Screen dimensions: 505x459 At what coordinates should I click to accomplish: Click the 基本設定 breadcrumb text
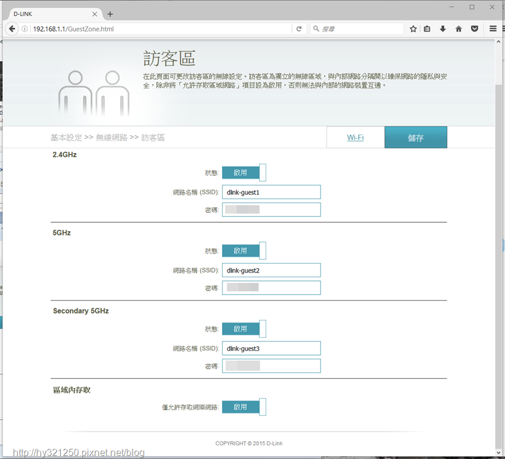[x=66, y=137]
